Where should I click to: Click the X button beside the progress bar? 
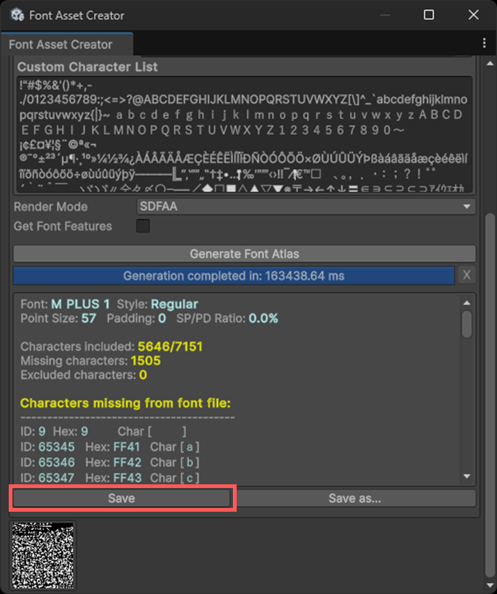pyautogui.click(x=466, y=275)
